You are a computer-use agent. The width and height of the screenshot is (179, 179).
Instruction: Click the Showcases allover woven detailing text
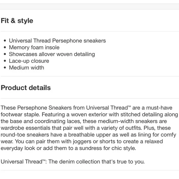(52, 54)
